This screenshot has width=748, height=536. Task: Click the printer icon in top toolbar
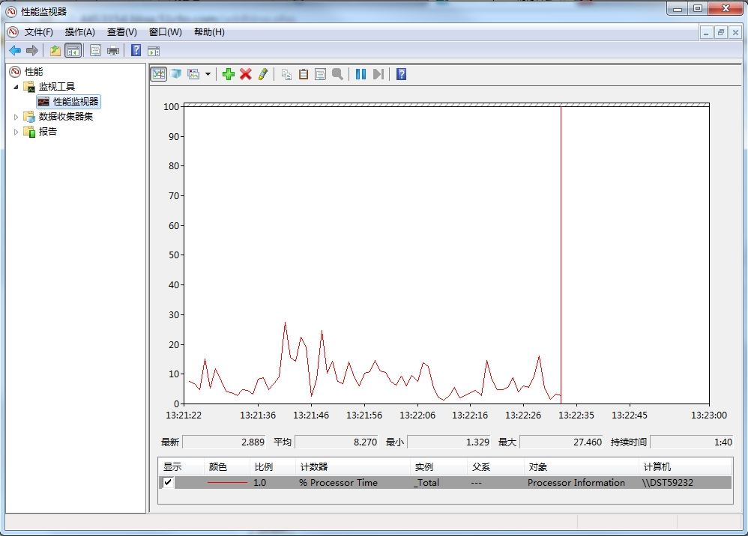113,50
